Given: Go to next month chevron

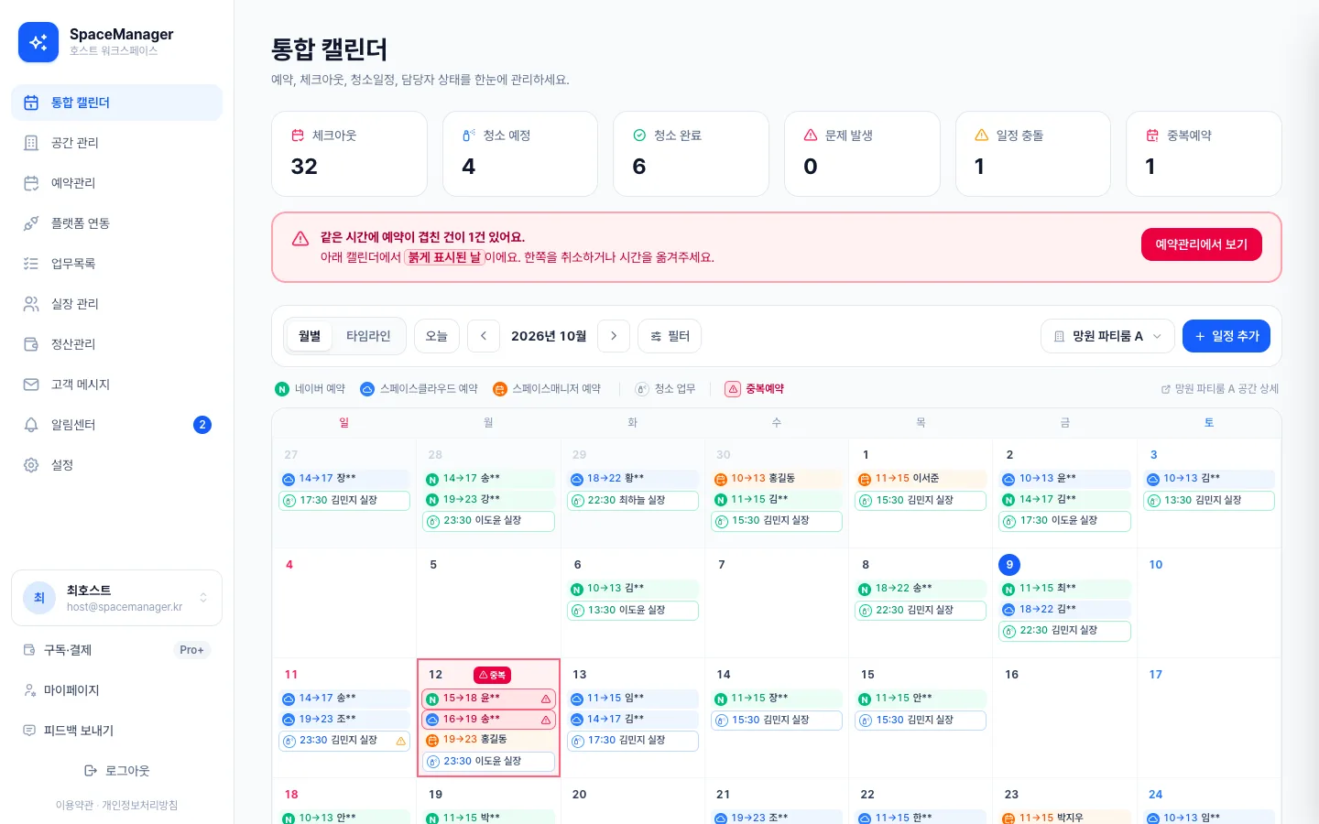Looking at the screenshot, I should coord(614,336).
